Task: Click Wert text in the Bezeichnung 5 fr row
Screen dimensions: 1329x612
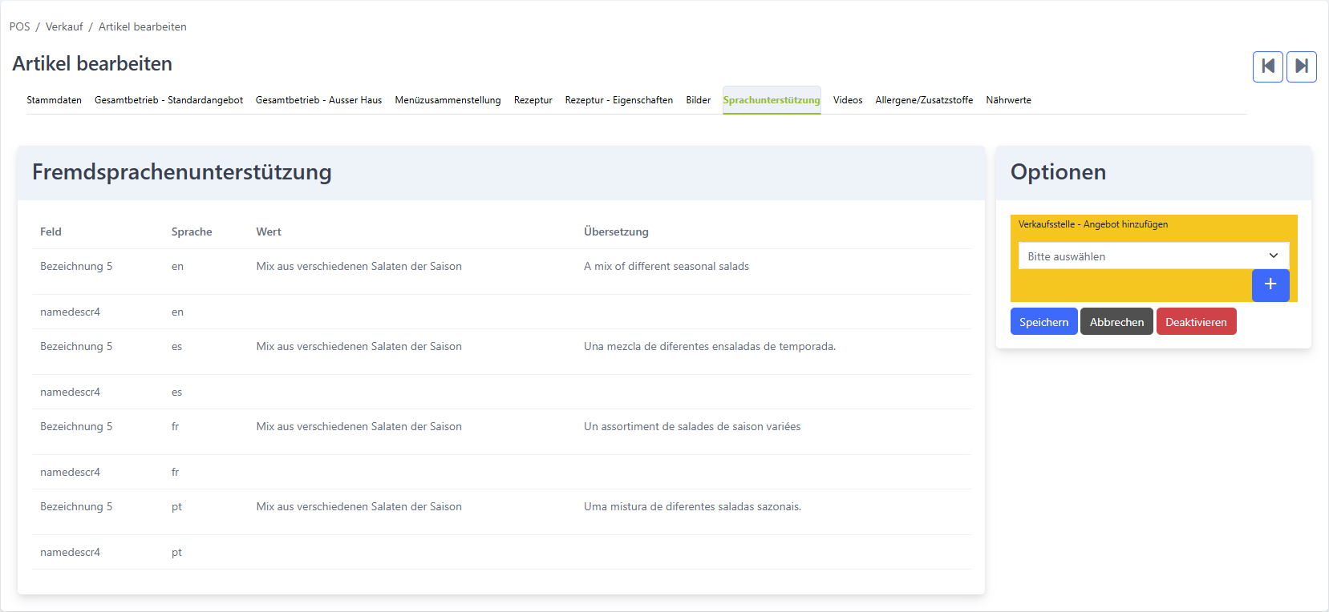Action: pyautogui.click(x=359, y=426)
